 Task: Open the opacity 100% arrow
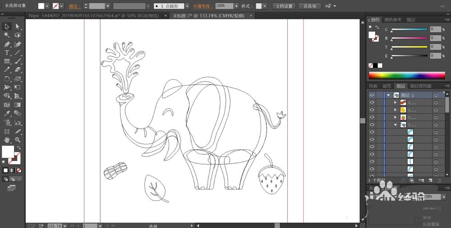coord(236,6)
